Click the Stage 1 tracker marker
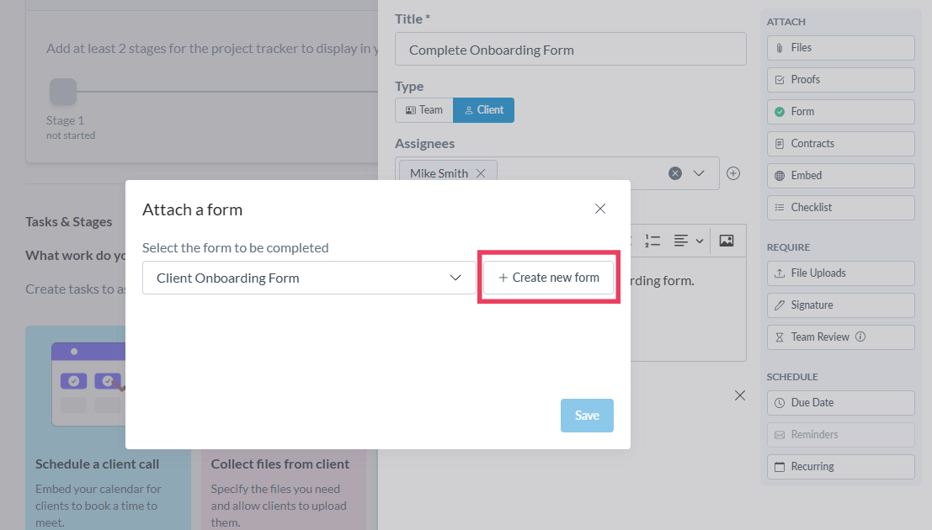This screenshot has width=932, height=530. point(63,92)
